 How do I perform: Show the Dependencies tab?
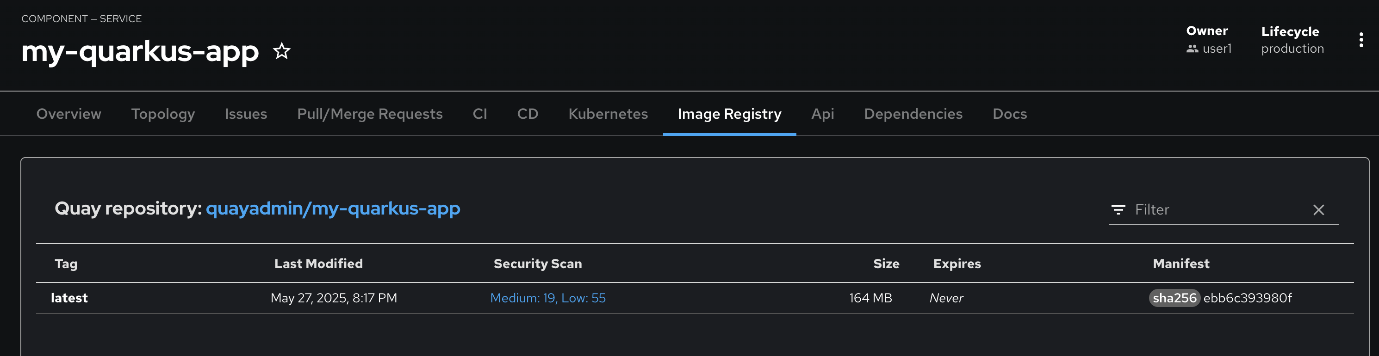point(913,114)
